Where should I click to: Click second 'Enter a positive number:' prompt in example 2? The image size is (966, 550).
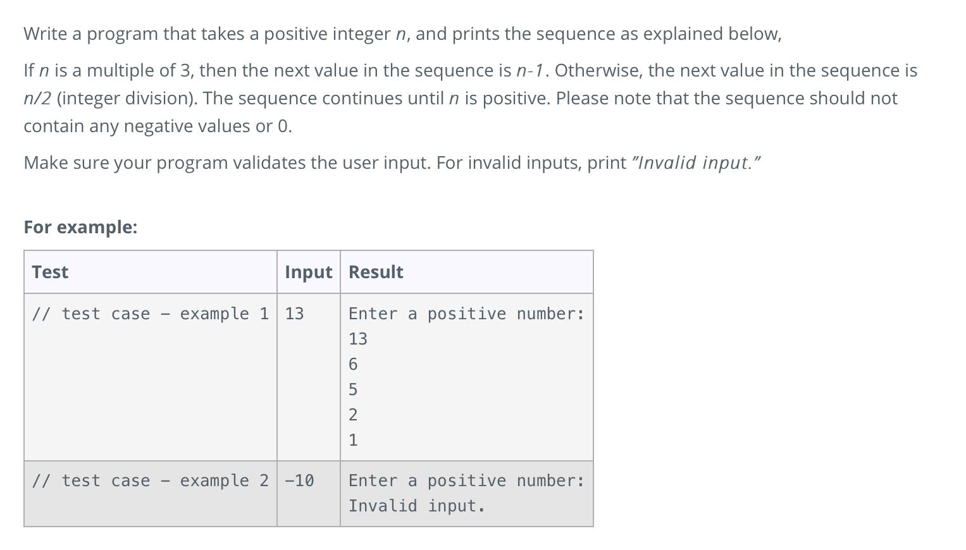467,480
